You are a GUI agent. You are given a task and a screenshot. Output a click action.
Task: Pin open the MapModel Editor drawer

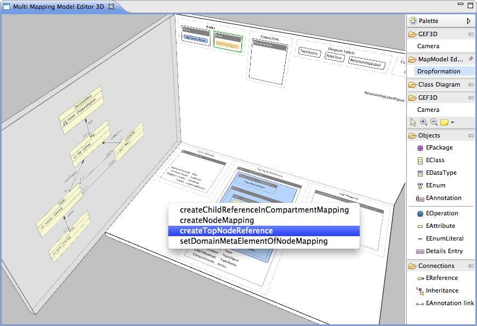[x=470, y=59]
